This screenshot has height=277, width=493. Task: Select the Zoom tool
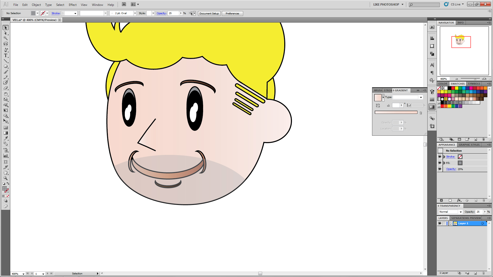coord(6,178)
